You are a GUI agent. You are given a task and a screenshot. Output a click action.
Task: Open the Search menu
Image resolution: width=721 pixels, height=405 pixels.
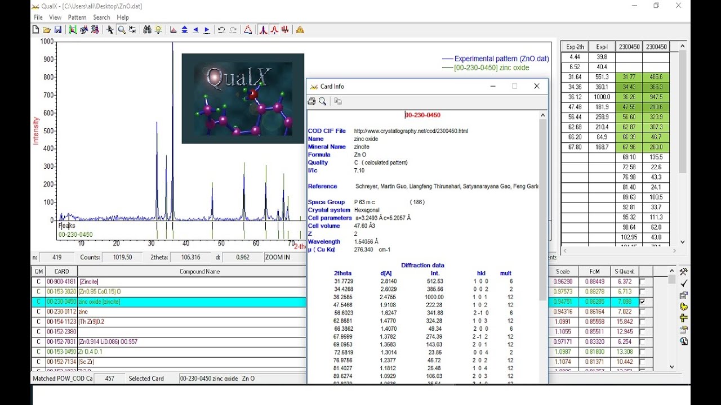click(101, 17)
